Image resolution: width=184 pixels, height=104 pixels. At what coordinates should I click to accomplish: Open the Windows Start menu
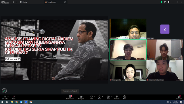[x=2, y=102]
